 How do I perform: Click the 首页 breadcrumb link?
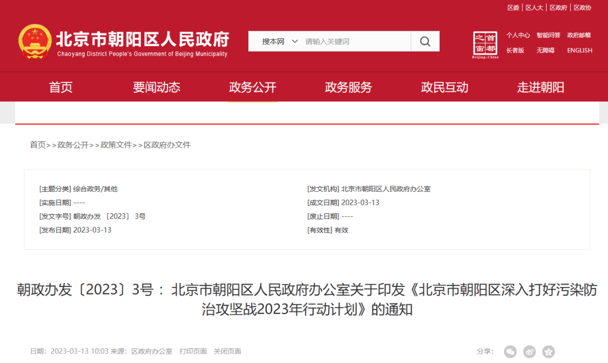point(38,145)
